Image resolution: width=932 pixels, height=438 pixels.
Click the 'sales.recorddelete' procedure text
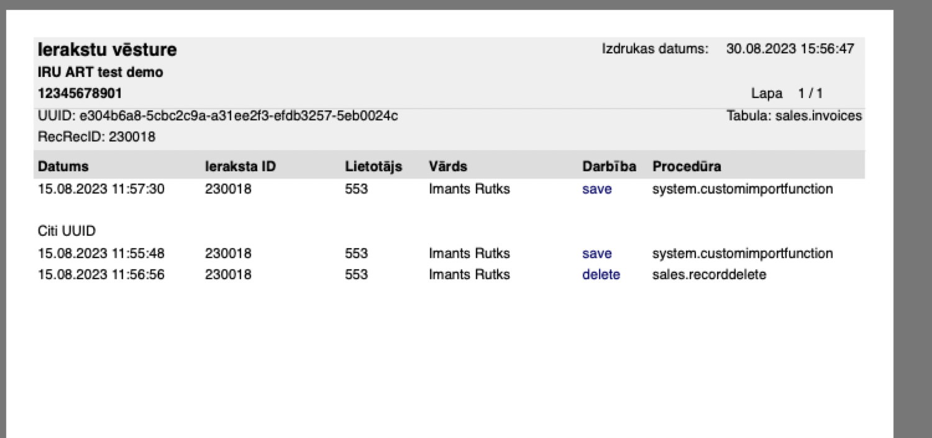(x=709, y=274)
